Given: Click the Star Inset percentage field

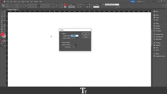Looking at the screenshot, I should pos(75,47).
